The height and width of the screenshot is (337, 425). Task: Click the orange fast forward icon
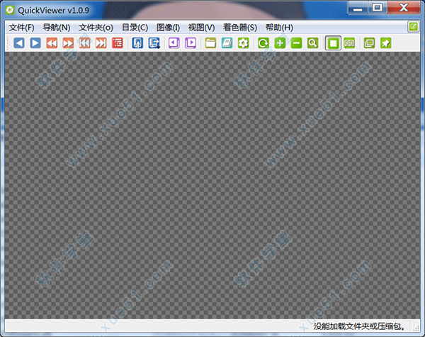tap(68, 44)
